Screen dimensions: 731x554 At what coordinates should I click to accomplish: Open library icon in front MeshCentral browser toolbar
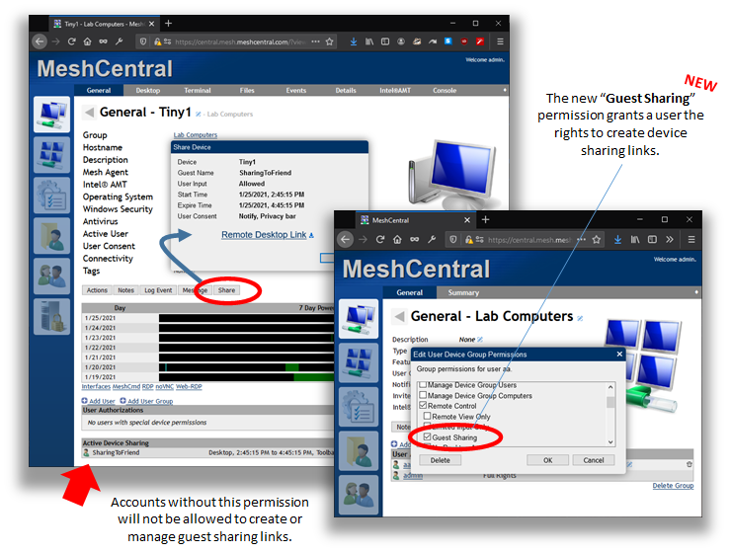[x=635, y=240]
